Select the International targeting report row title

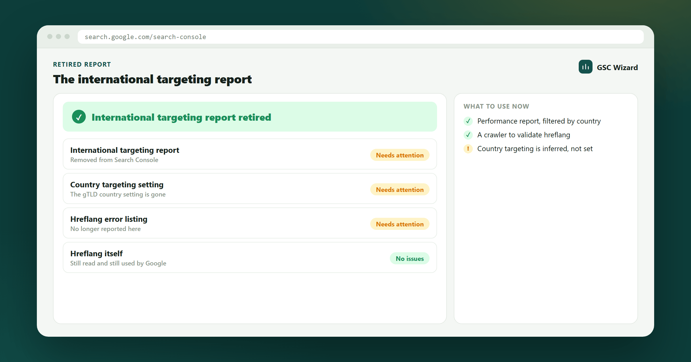coord(125,150)
